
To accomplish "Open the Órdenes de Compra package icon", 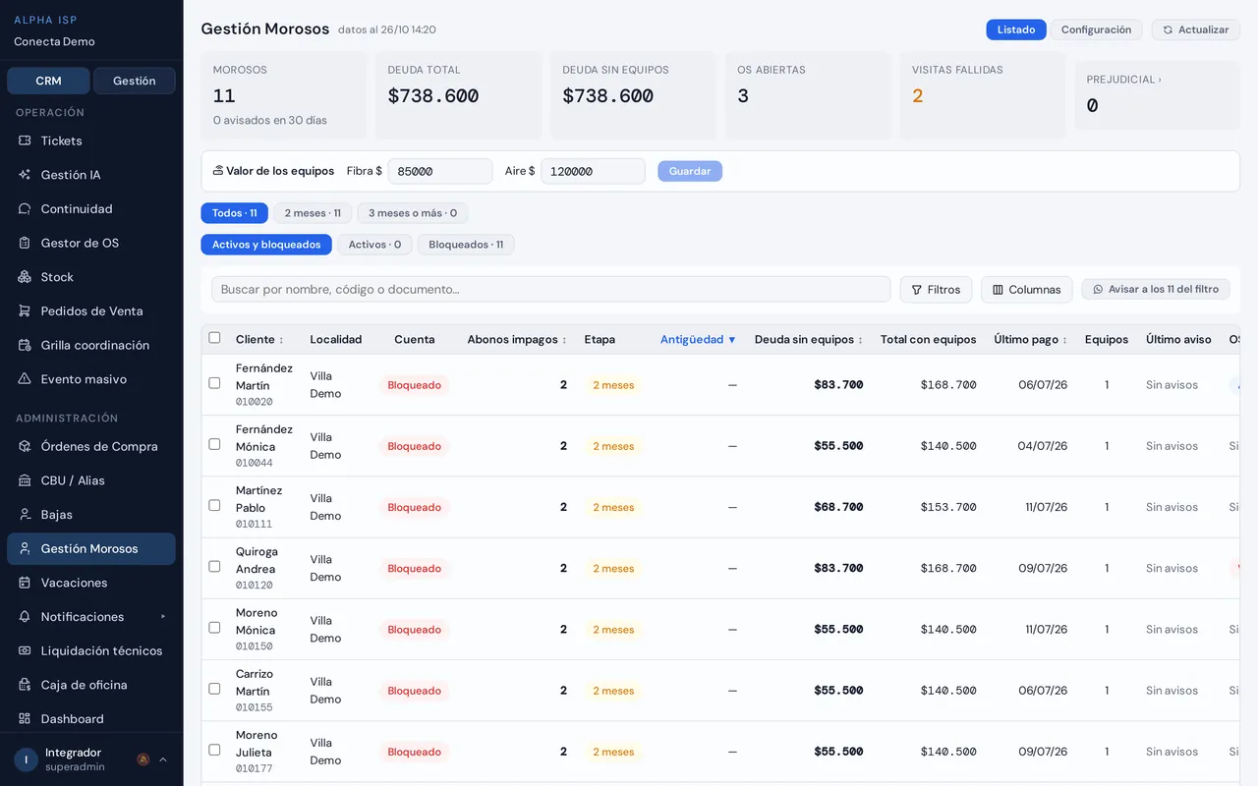I will coord(25,446).
